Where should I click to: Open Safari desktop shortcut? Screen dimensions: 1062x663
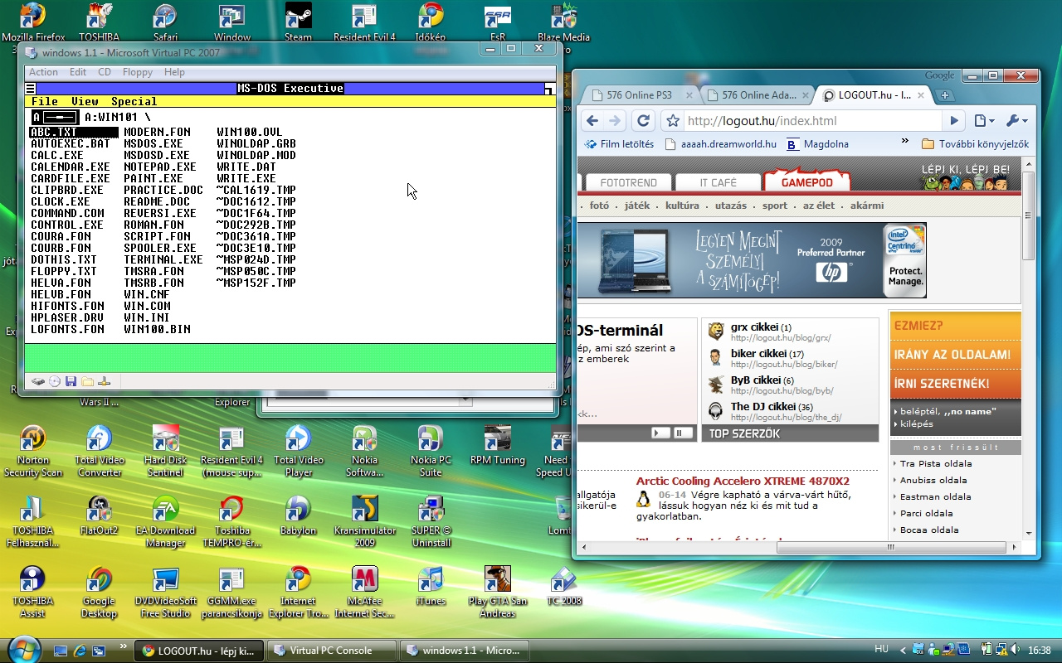(165, 22)
